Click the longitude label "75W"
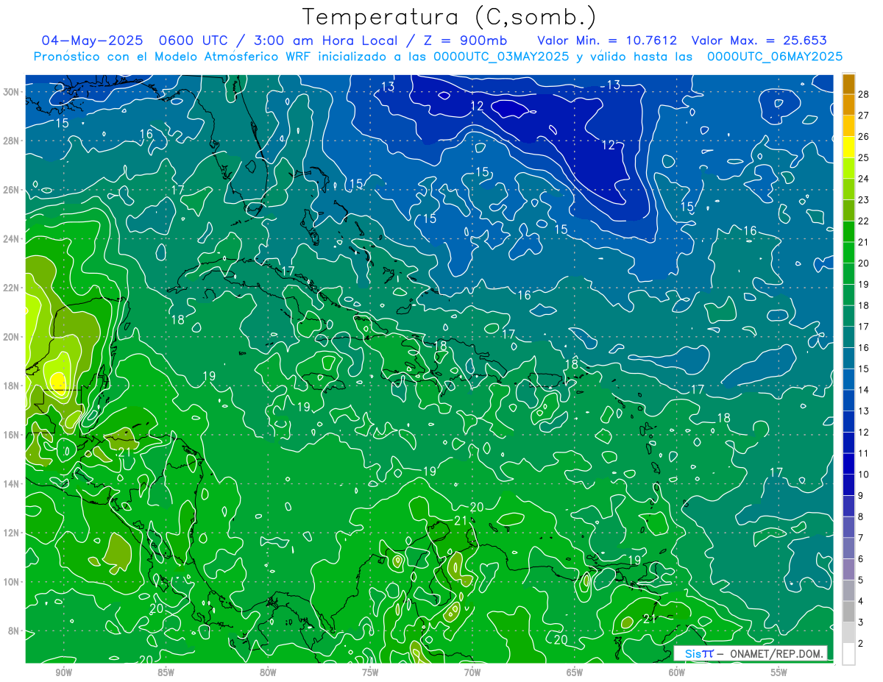Screen dimensions: 883x682 point(370,672)
